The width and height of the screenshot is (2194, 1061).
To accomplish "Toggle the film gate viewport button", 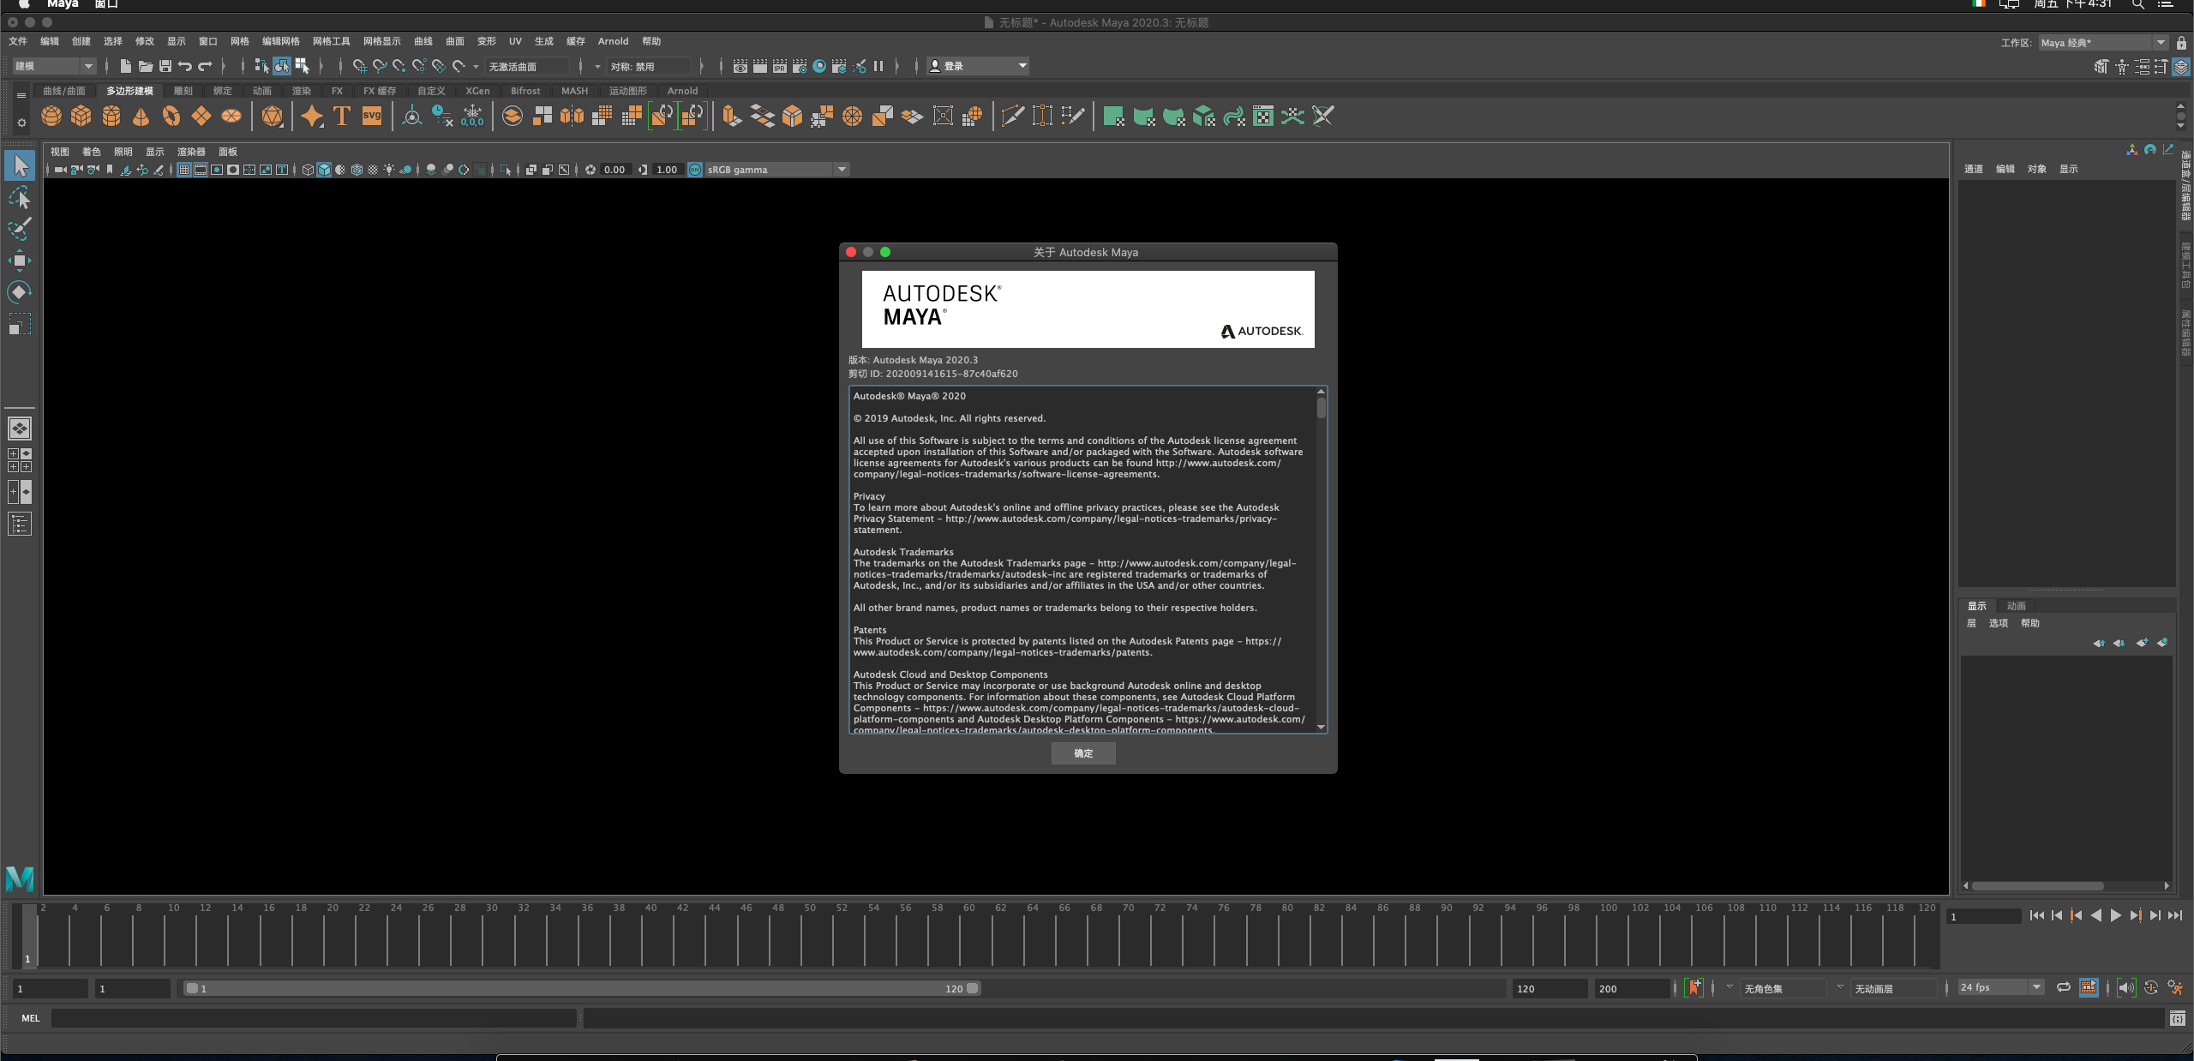I will 201,170.
